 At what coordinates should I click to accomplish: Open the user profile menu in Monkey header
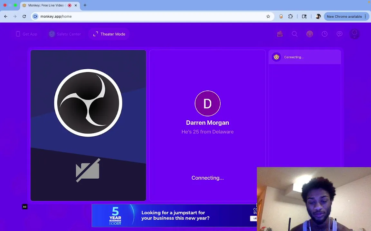[355, 34]
